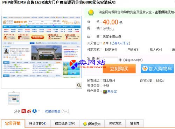Add item with 加入购物车 button
Screen dimensions: 175x129
[x=157, y=69]
